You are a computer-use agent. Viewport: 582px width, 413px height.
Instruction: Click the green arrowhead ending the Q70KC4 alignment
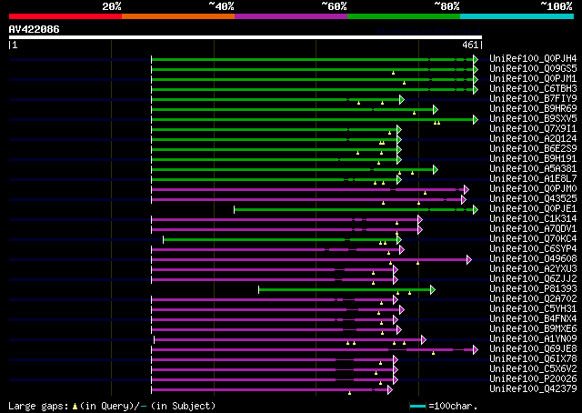click(399, 240)
